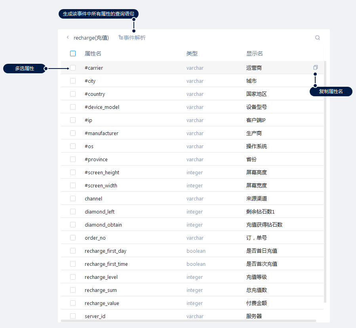Tick the checkbox for channel
The width and height of the screenshot is (356, 328).
(x=73, y=198)
